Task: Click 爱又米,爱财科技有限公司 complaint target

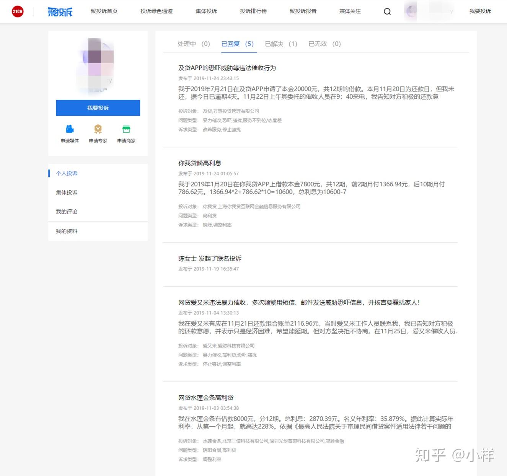Action: 228,346
